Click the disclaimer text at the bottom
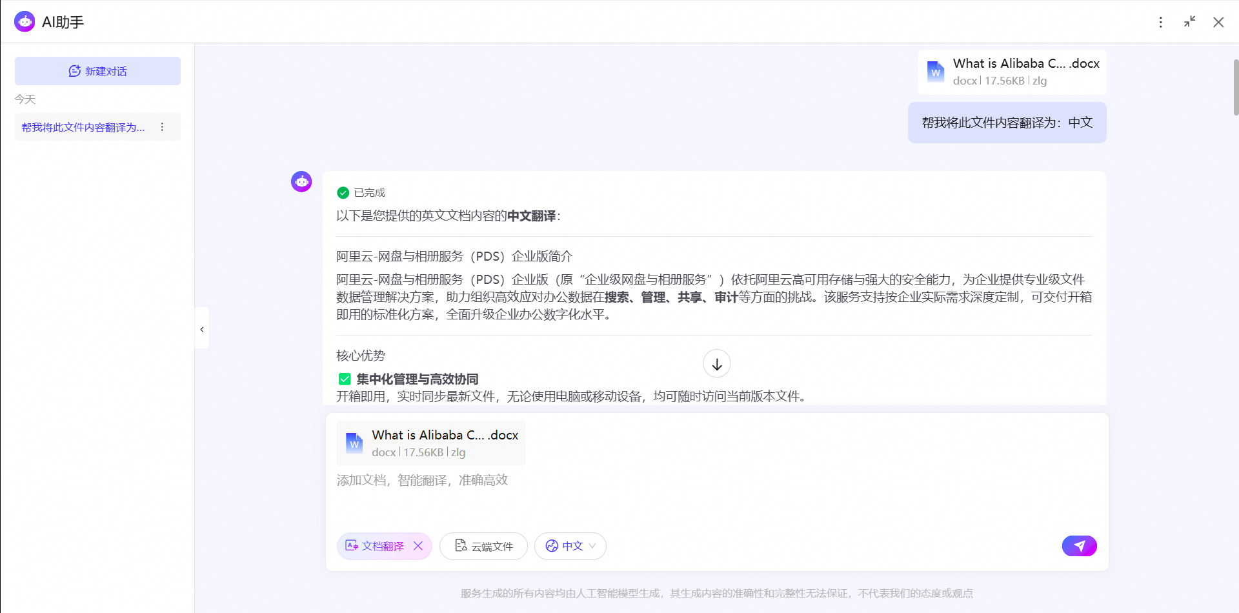The height and width of the screenshot is (613, 1239). pos(716,593)
